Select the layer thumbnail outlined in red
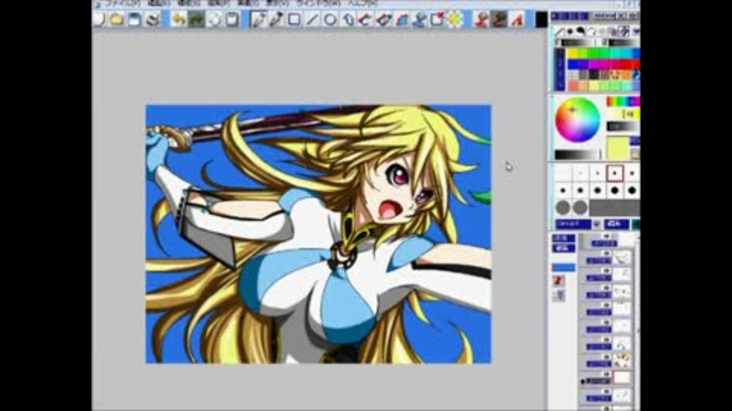The width and height of the screenshot is (732, 411). [622, 378]
